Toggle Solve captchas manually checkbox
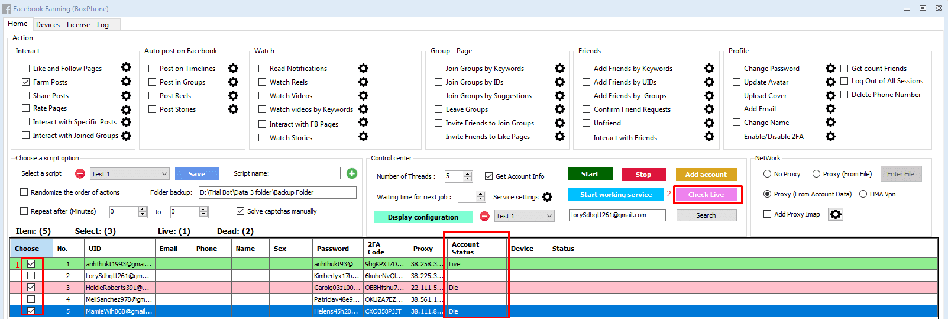 coord(240,211)
